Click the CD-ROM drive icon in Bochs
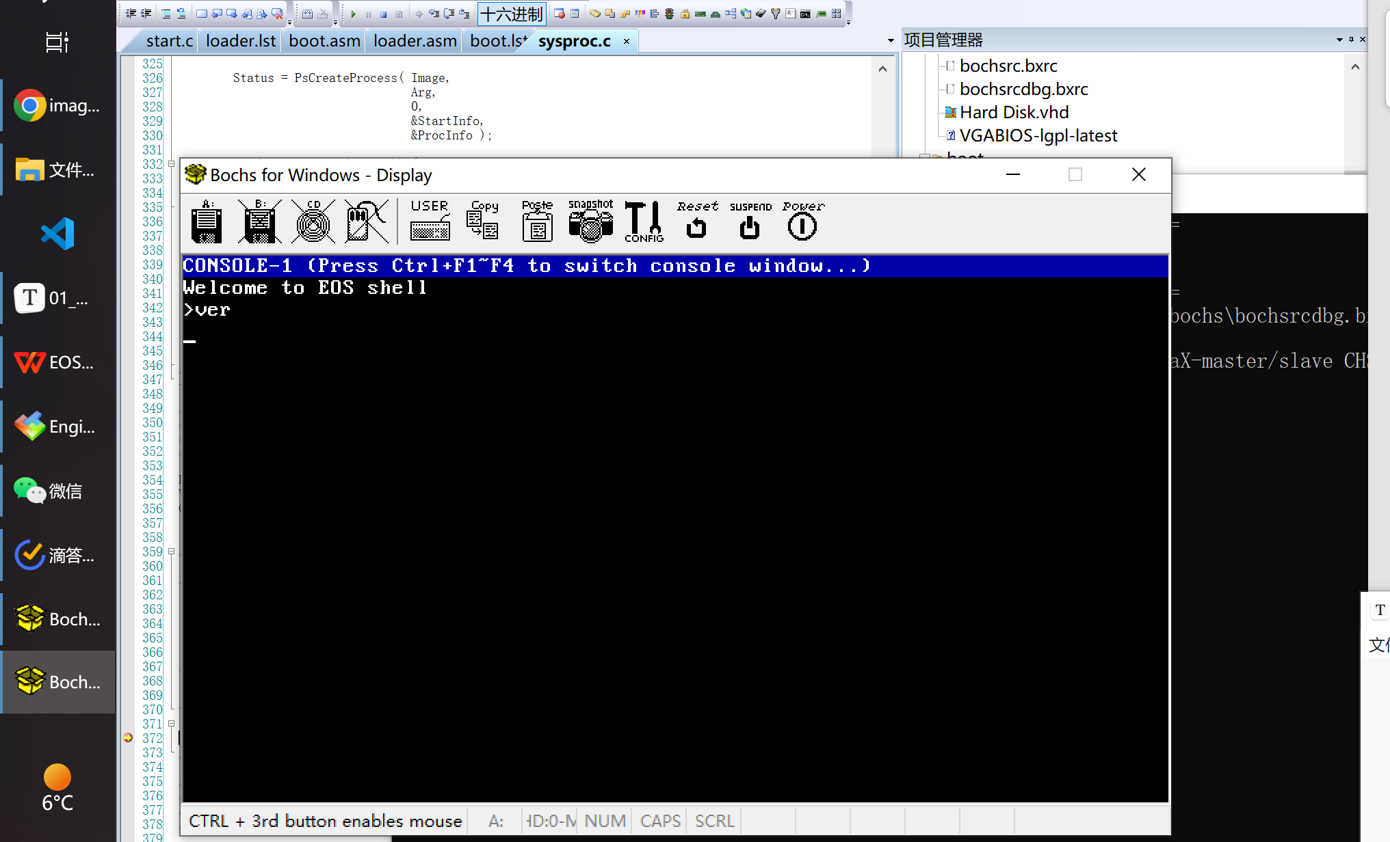1390x842 pixels. tap(313, 222)
